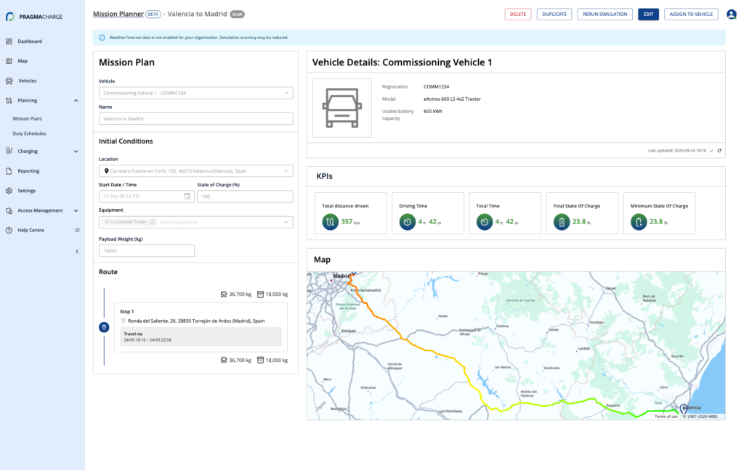Click the Map icon in sidebar
Image resolution: width=744 pixels, height=470 pixels.
pos(9,61)
